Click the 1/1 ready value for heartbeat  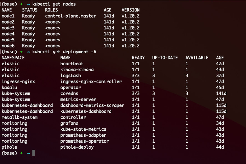[x=136, y=64]
